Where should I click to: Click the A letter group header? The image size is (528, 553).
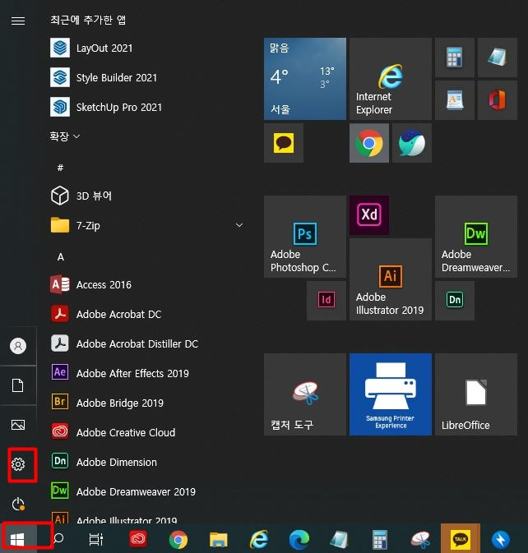pyautogui.click(x=61, y=257)
